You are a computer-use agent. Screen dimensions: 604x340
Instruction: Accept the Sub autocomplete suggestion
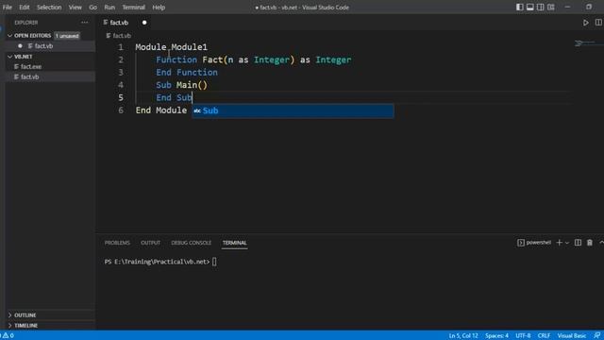[293, 110]
